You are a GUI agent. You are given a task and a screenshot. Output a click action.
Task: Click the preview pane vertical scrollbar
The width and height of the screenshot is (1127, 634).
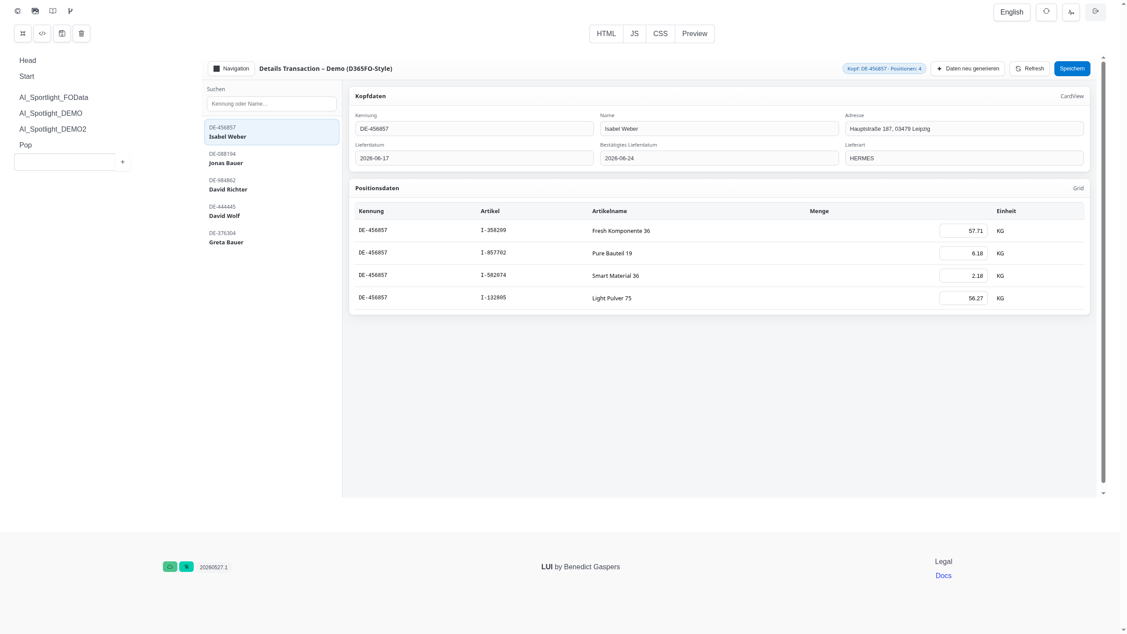coord(1103,272)
